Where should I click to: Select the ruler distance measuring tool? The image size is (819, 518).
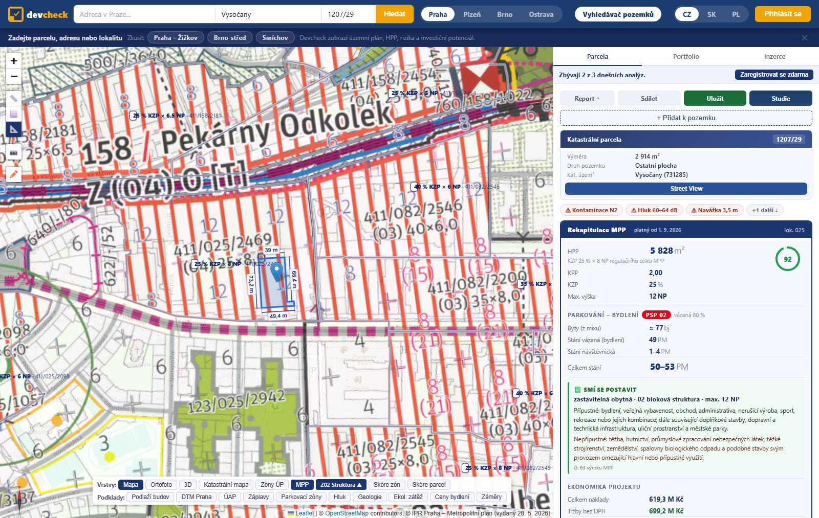click(x=14, y=98)
